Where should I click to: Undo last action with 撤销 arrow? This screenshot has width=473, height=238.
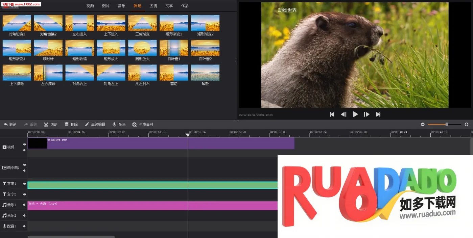click(x=10, y=125)
